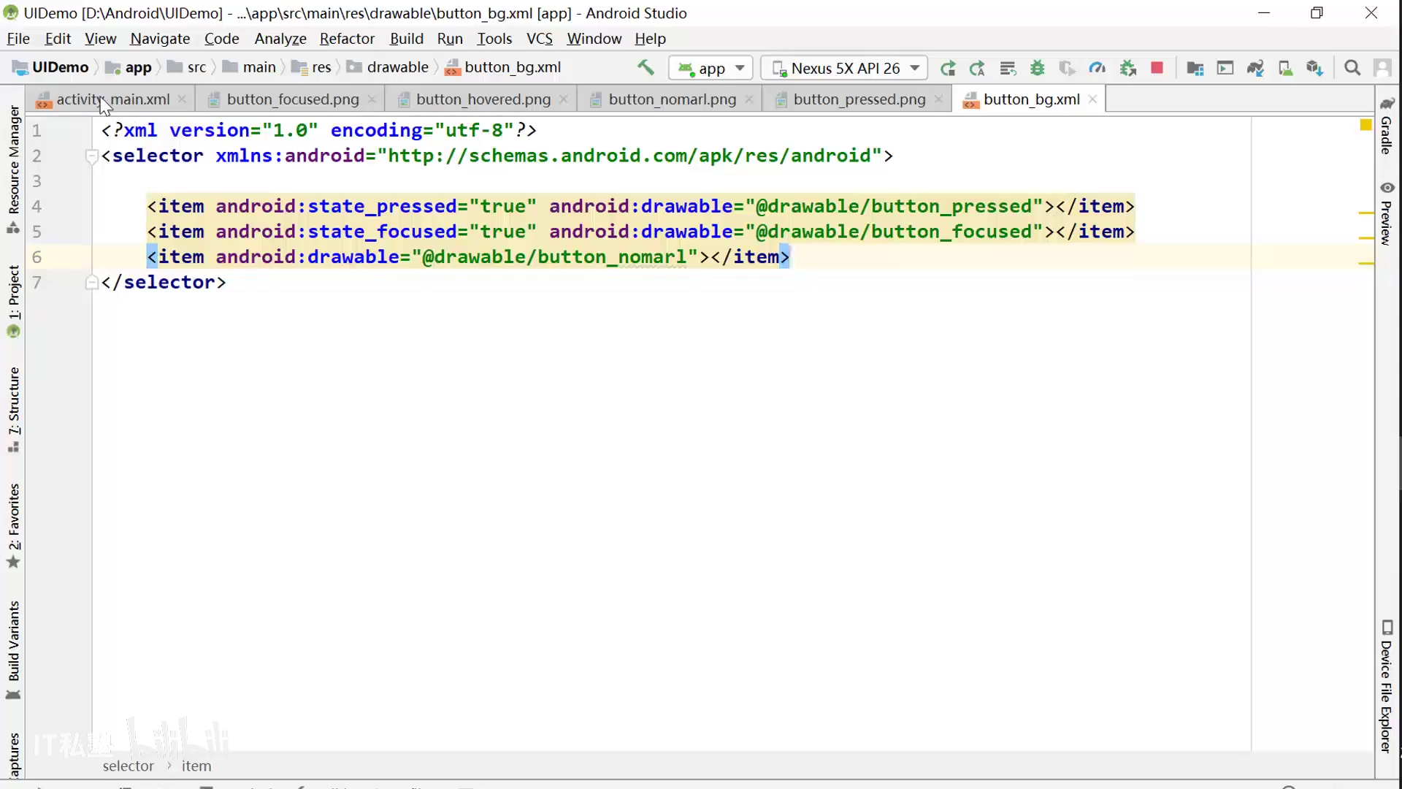Click the yellow warning indicator square
1402x789 pixels.
coord(1365,125)
